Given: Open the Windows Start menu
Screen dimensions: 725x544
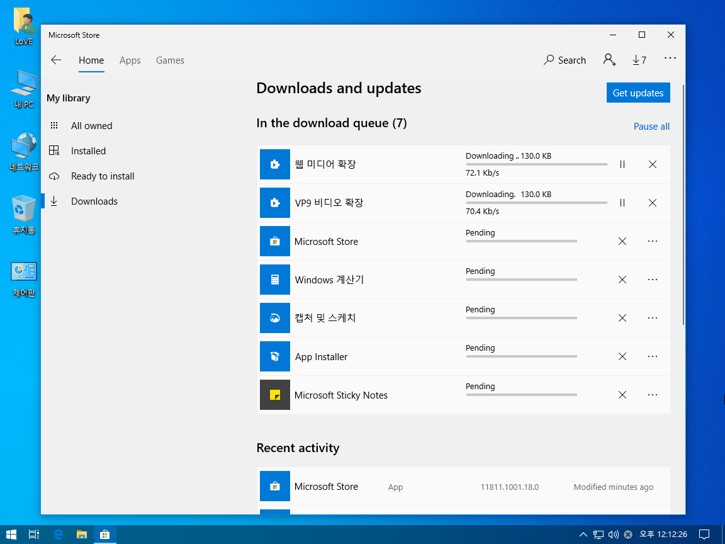Looking at the screenshot, I should (x=11, y=535).
